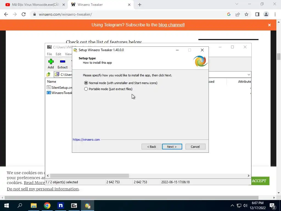Open Windows taskbar Search
This screenshot has width=281, height=211.
[x=20, y=206]
